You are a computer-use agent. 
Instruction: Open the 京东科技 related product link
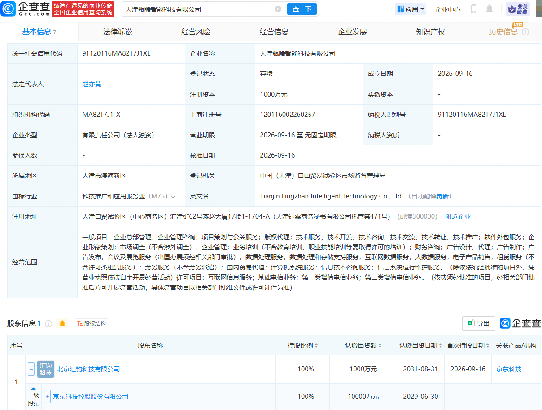509,369
